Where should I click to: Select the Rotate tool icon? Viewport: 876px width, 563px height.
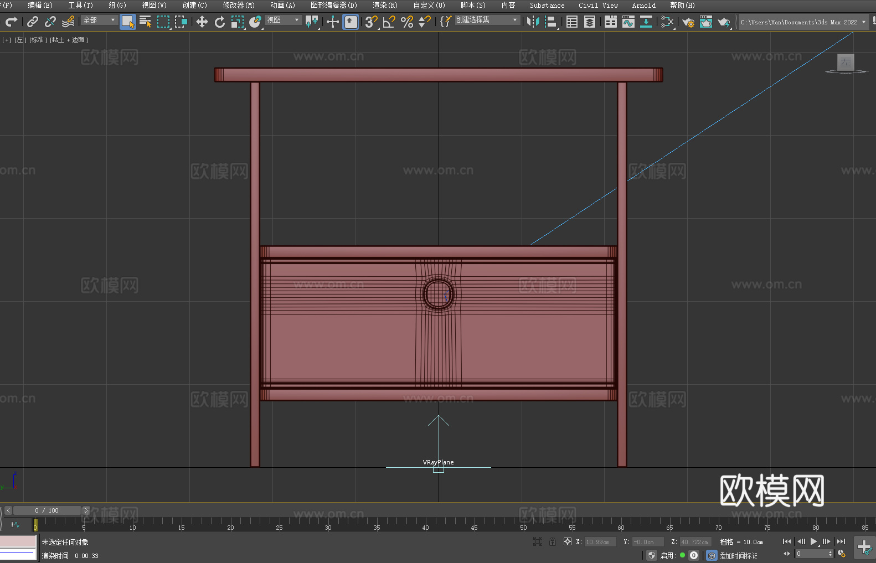coord(220,22)
